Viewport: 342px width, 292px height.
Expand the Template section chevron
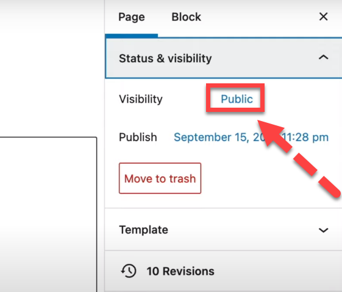(324, 230)
